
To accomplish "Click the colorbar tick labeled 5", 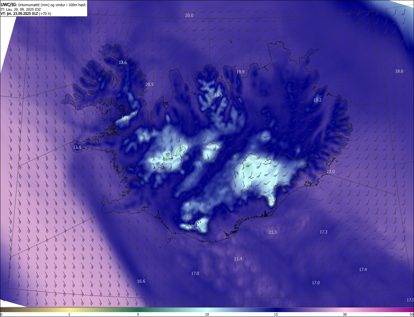I will pos(138,314).
